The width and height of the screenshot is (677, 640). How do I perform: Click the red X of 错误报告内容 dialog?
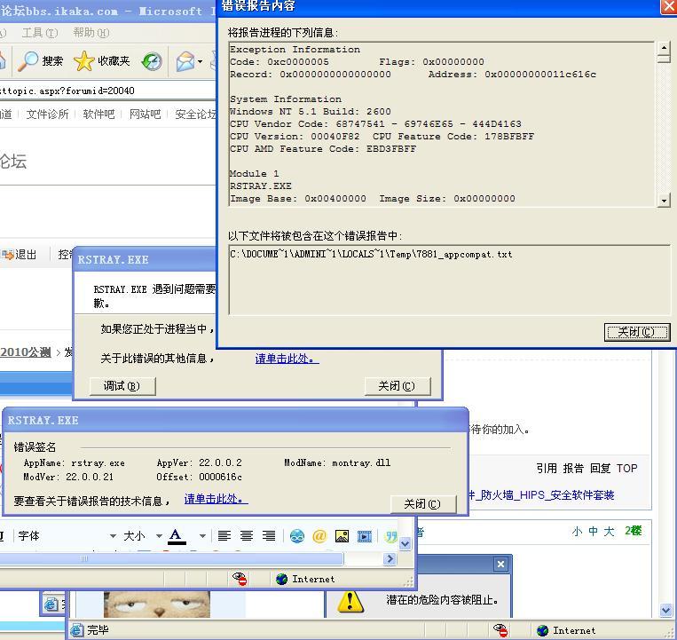point(669,7)
